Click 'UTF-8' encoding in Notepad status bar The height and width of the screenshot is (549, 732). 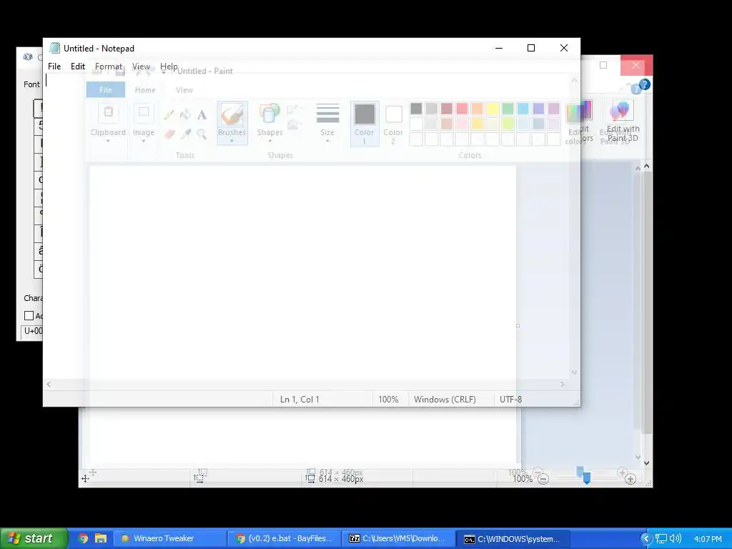click(510, 400)
